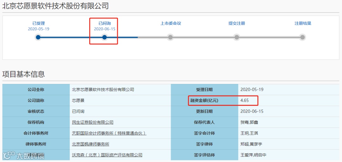This screenshot has width=342, height=162.
Task: Open the 沃克森（北京）国际资产评估有限公司 link
Action: pyautogui.click(x=107, y=155)
